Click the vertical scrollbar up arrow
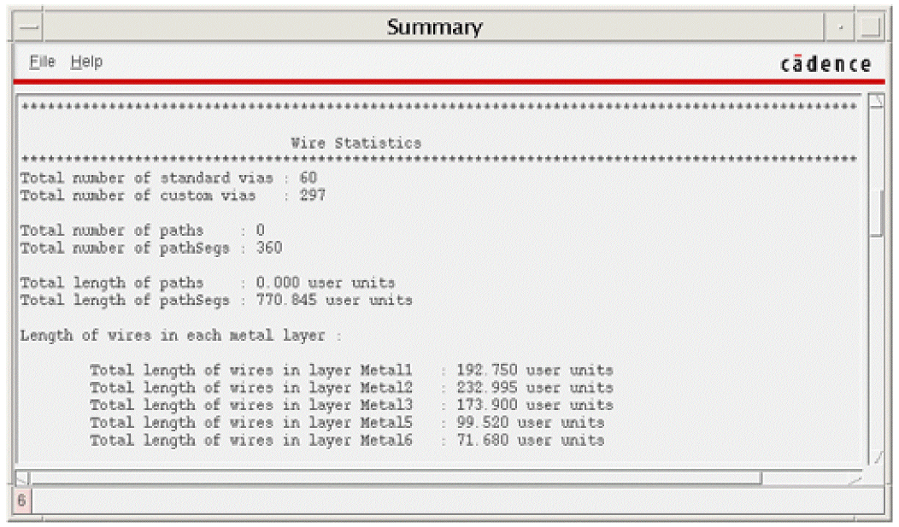Image resolution: width=899 pixels, height=527 pixels. tap(875, 102)
